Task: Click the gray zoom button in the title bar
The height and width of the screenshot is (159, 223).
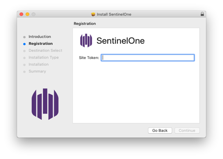Action: point(34,14)
